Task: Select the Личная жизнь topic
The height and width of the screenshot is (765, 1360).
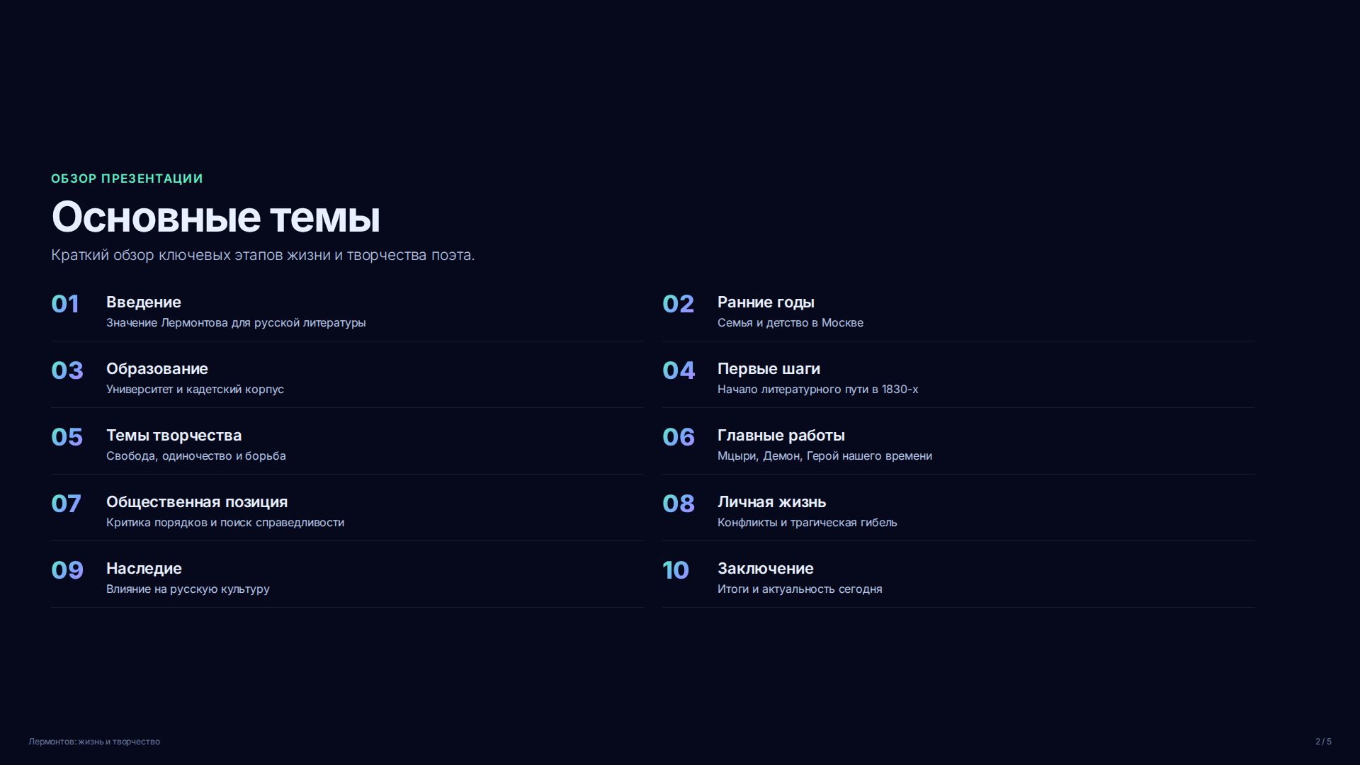Action: [771, 502]
